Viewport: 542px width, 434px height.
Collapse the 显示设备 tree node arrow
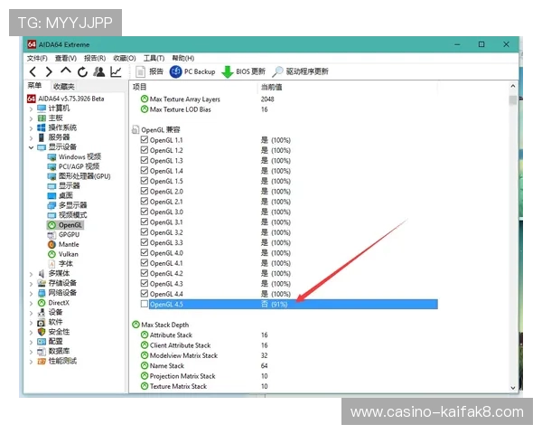[x=31, y=147]
